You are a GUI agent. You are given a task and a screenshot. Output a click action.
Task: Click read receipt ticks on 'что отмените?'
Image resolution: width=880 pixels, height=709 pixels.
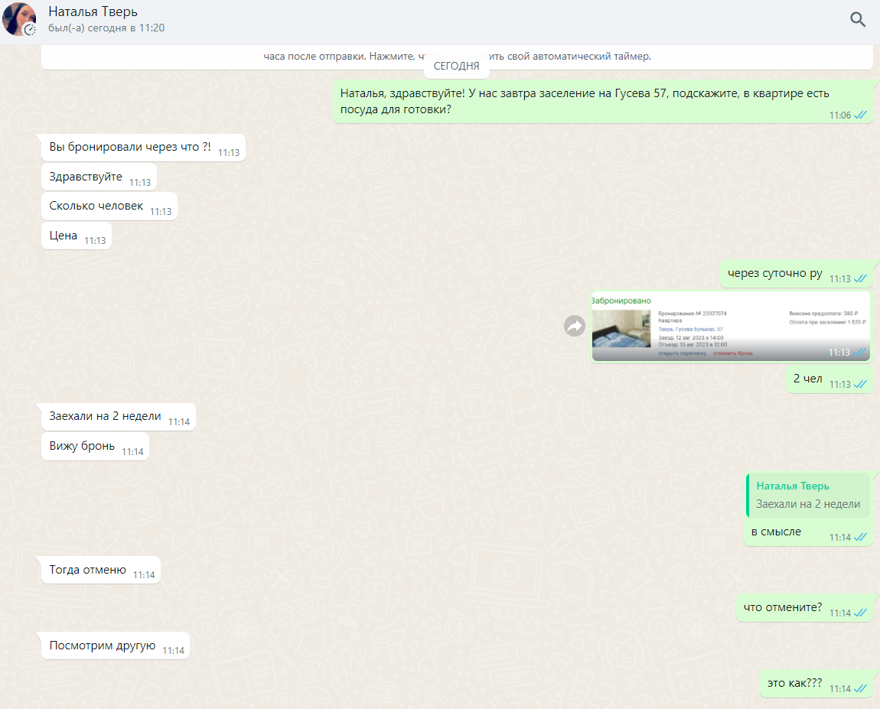coord(860,613)
